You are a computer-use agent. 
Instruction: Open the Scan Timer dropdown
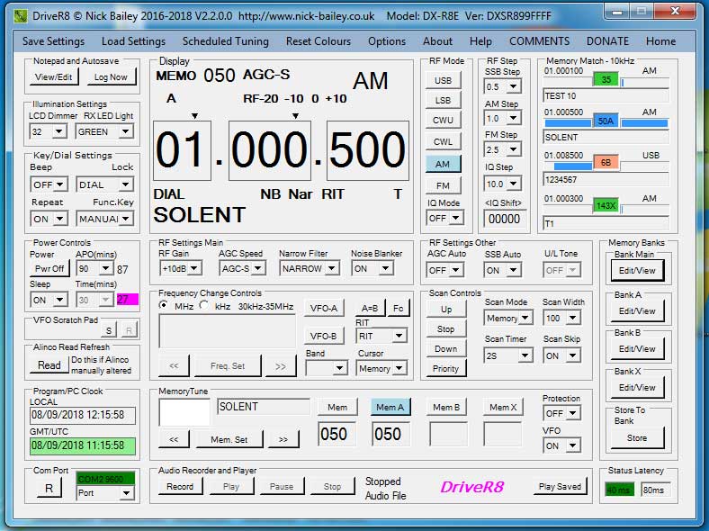coord(525,356)
